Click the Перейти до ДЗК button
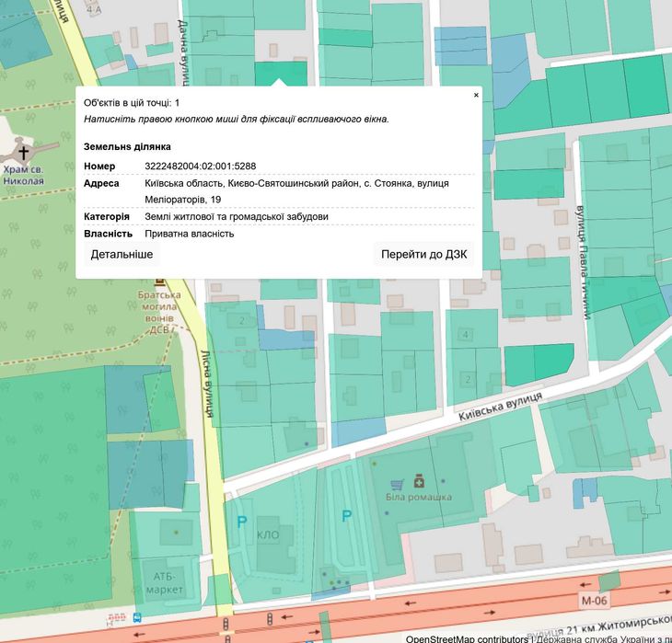672x643 pixels. click(x=423, y=255)
